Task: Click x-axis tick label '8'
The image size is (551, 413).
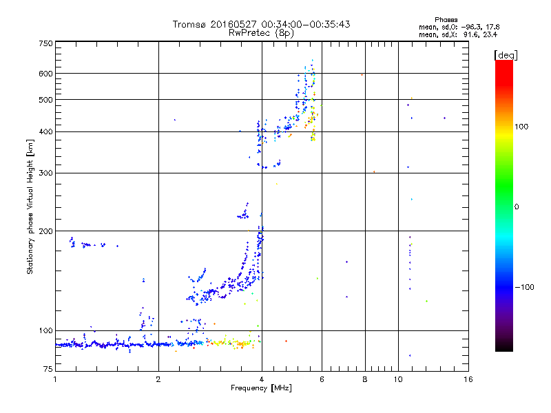Action: [365, 379]
